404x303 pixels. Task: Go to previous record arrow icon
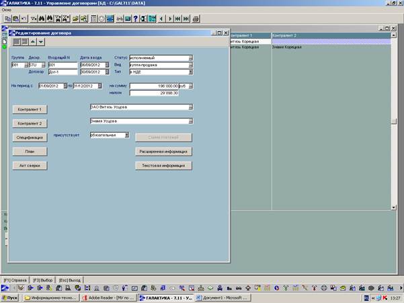[x=163, y=18]
